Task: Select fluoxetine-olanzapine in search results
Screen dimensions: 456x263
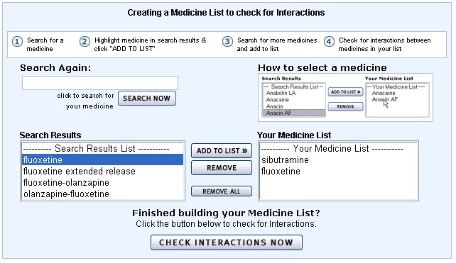Action: 102,183
